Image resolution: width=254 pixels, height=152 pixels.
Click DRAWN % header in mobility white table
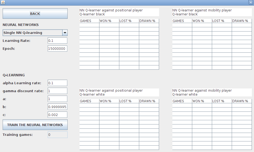242,101
